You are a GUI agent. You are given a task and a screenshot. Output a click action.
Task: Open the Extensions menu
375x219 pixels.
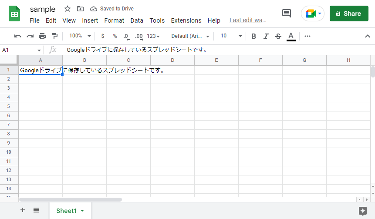(x=186, y=20)
